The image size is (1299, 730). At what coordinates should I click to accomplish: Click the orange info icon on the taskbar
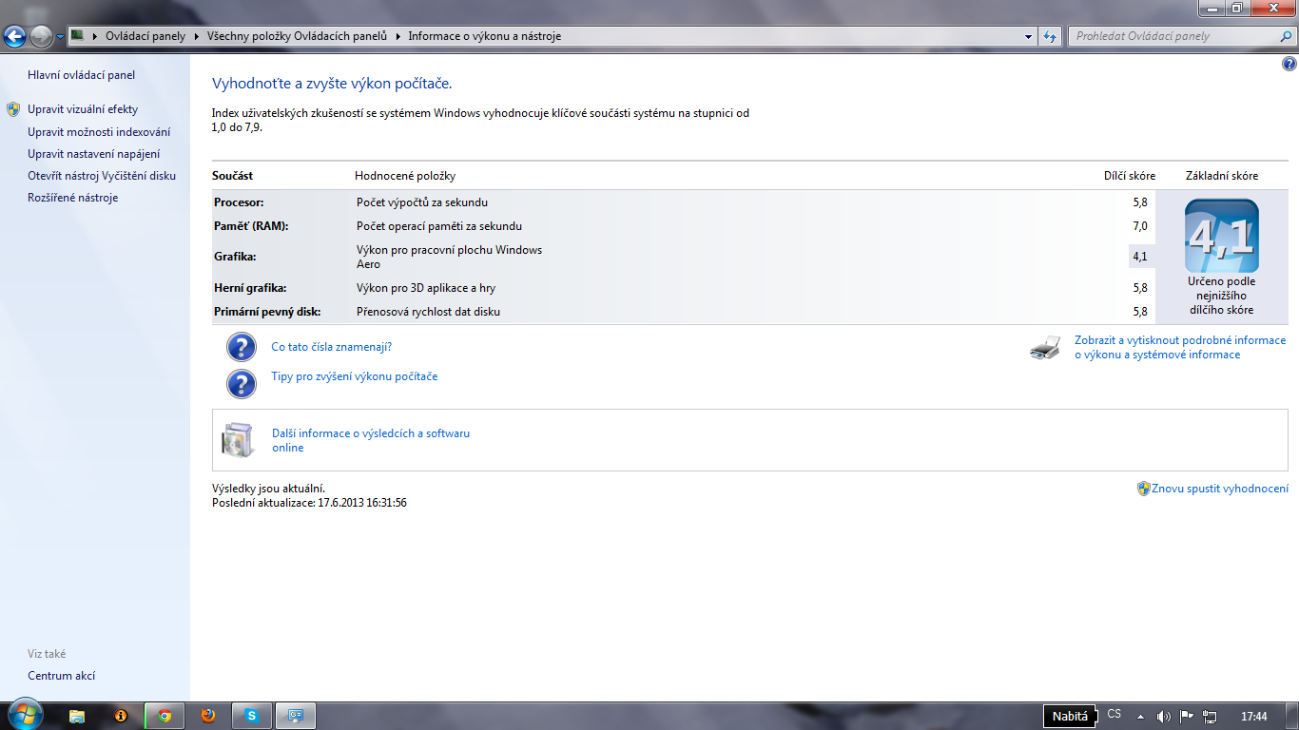(x=121, y=716)
